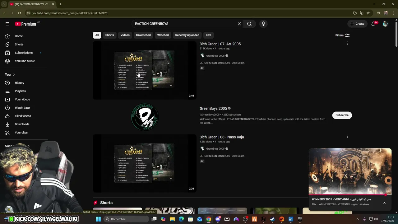
Task: Open the YouTube account avatar menu
Action: [x=385, y=24]
